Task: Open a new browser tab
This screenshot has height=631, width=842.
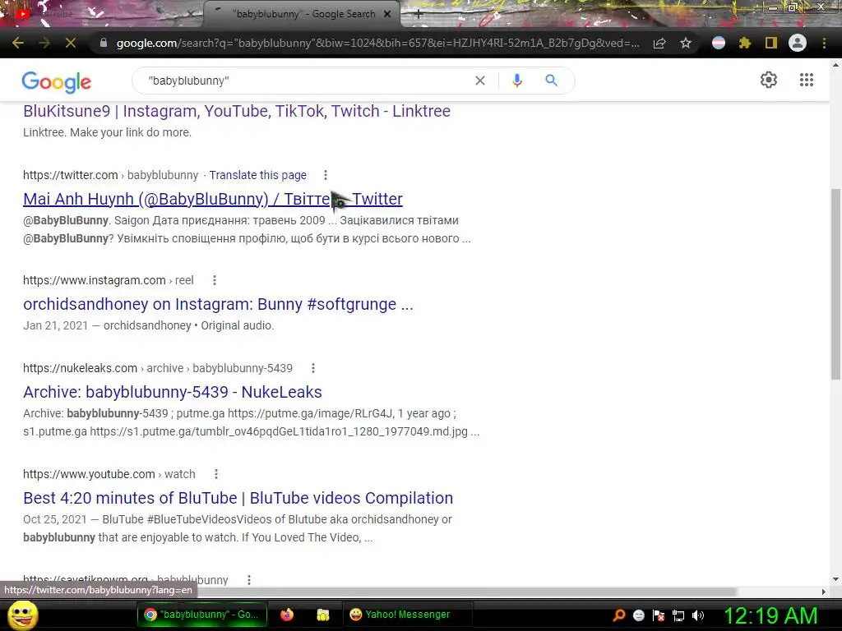Action: pyautogui.click(x=419, y=14)
